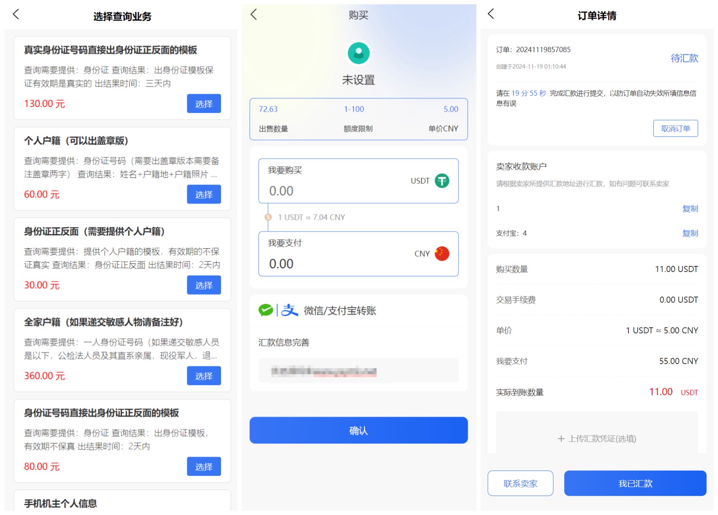Click the CNY China flag icon
718x515 pixels.
coord(441,254)
